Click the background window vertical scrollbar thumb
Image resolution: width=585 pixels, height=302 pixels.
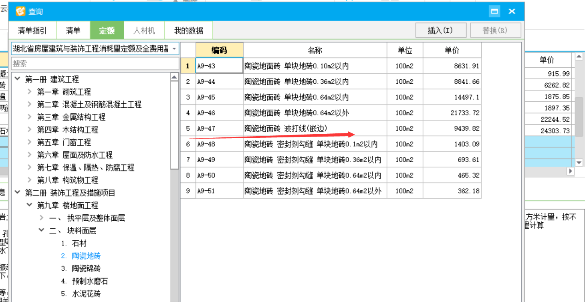(579, 117)
